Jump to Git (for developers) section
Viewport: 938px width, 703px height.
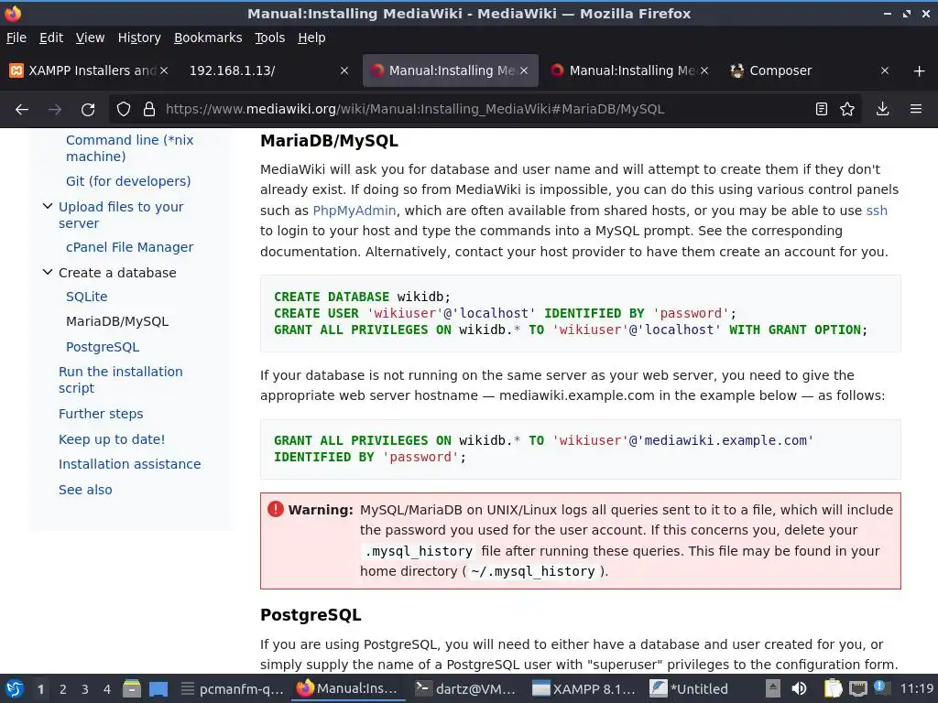(128, 181)
